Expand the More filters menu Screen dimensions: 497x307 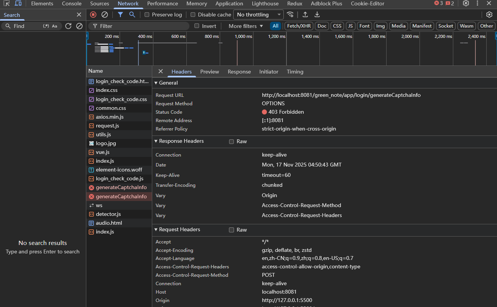click(245, 26)
